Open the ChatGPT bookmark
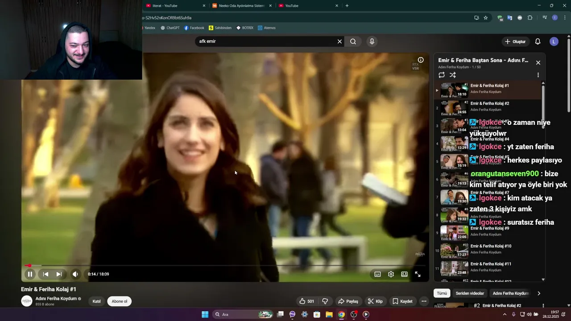This screenshot has width=571, height=321. 170,28
